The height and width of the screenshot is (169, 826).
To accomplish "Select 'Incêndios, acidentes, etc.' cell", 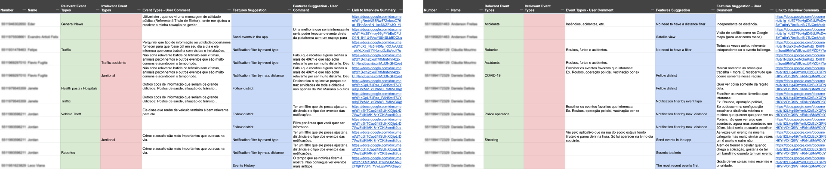I will (610, 20).
